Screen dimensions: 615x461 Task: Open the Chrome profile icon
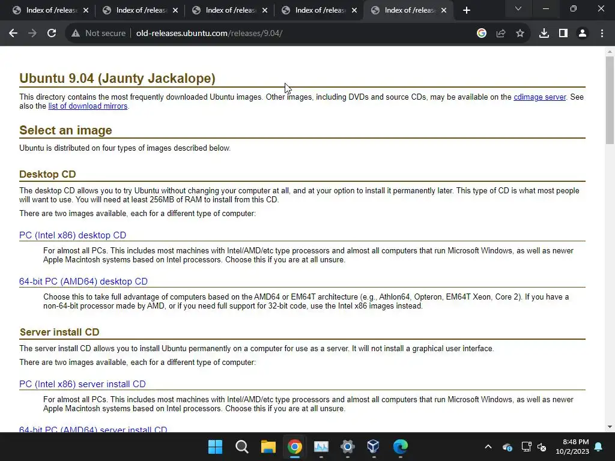click(583, 34)
